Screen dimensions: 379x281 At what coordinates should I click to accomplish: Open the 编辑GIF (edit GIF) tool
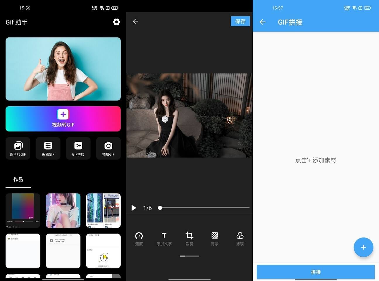click(x=48, y=148)
